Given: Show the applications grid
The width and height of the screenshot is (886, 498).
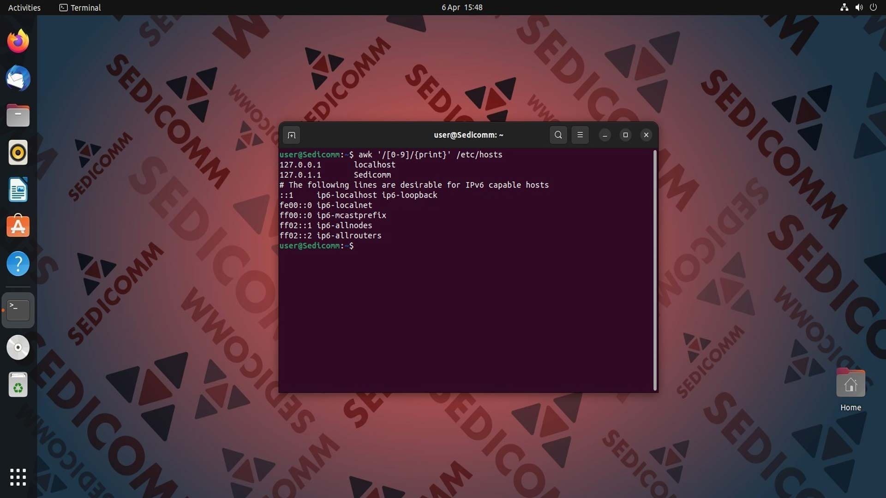Looking at the screenshot, I should click(x=18, y=477).
